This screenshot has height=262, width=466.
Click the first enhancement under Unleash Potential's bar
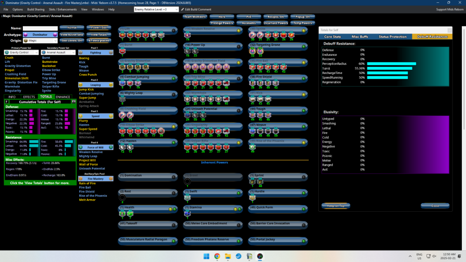tap(187, 115)
